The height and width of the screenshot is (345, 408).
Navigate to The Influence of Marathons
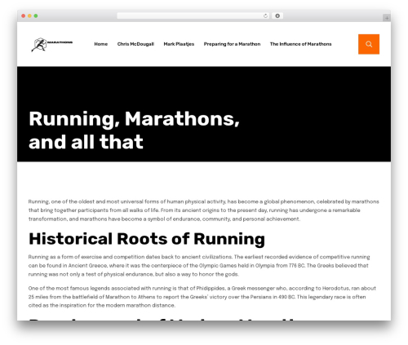300,44
